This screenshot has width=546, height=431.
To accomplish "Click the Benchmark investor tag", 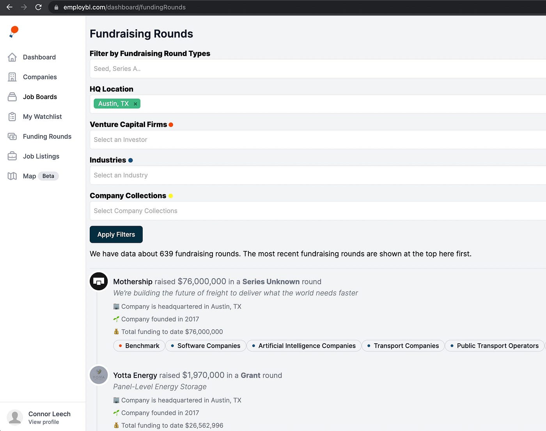I will pos(139,346).
